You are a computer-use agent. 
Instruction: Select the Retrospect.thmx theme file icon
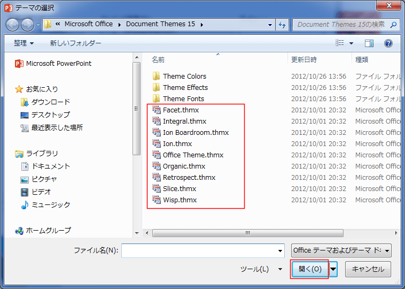(157, 178)
